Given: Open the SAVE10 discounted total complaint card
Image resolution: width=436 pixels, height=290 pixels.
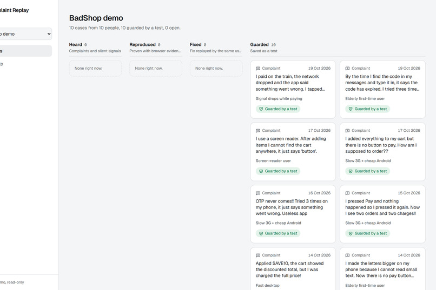Looking at the screenshot, I should pyautogui.click(x=293, y=268).
